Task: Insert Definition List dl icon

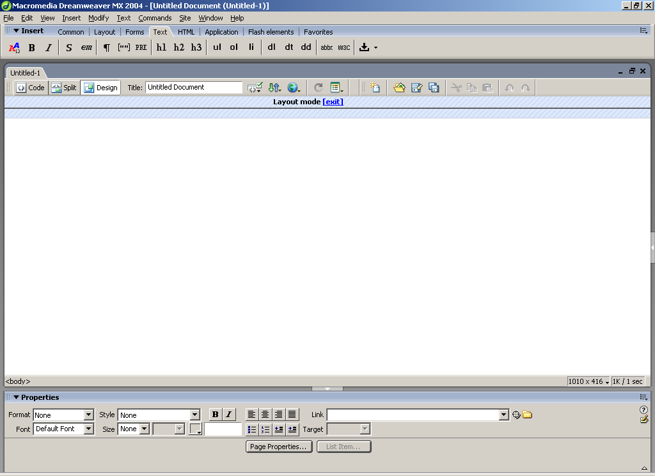Action: pyautogui.click(x=271, y=47)
